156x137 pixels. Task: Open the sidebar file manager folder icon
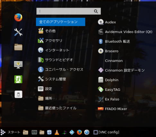click(x=18, y=47)
